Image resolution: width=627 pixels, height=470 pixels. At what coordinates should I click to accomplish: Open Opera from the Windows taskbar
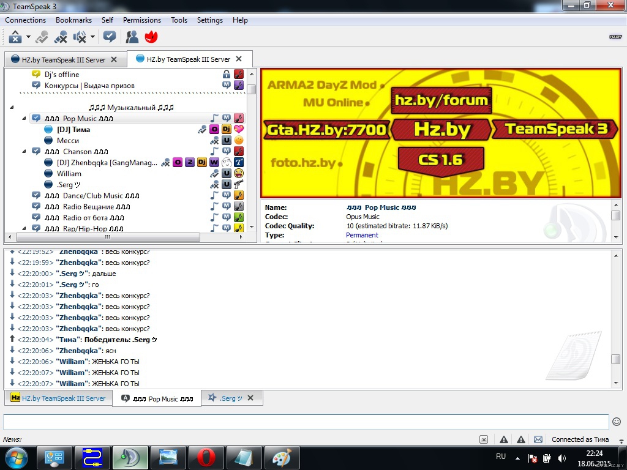pos(206,457)
